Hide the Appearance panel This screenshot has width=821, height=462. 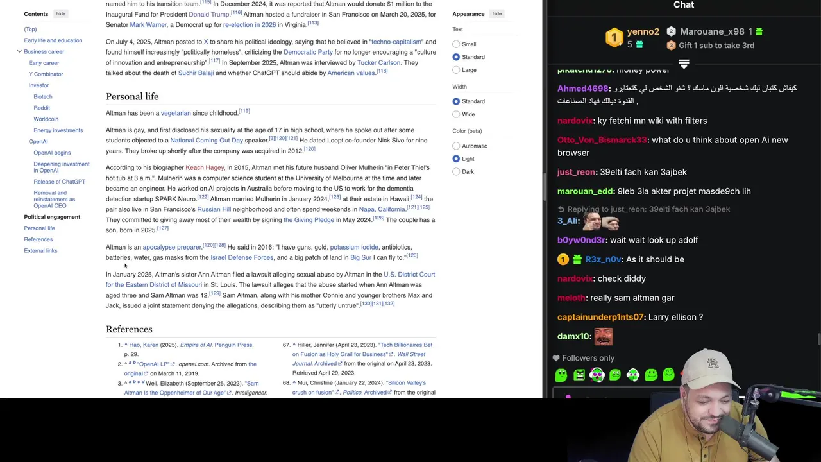[x=496, y=13]
